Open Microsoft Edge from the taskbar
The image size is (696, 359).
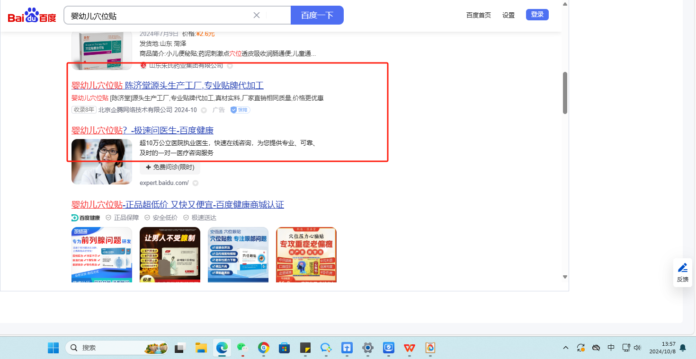(222, 348)
